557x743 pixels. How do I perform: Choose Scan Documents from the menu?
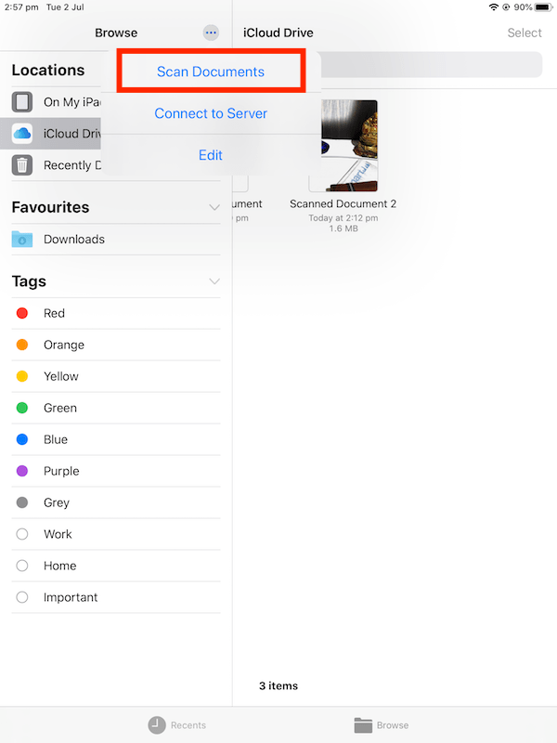click(x=211, y=72)
